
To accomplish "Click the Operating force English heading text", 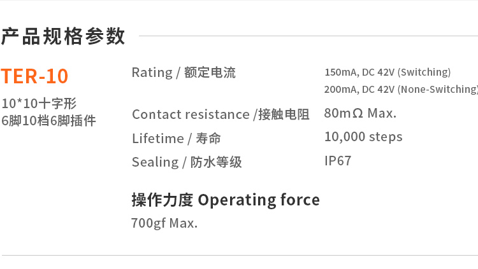I will pyautogui.click(x=259, y=200).
